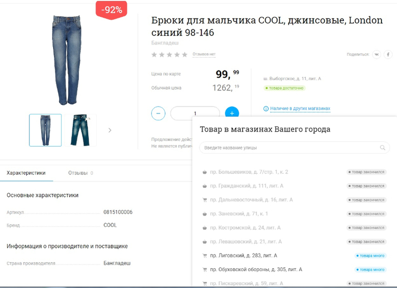Viewport: 397px width, 288px height.
Task: Click the search magnifier in the street field
Action: click(383, 148)
